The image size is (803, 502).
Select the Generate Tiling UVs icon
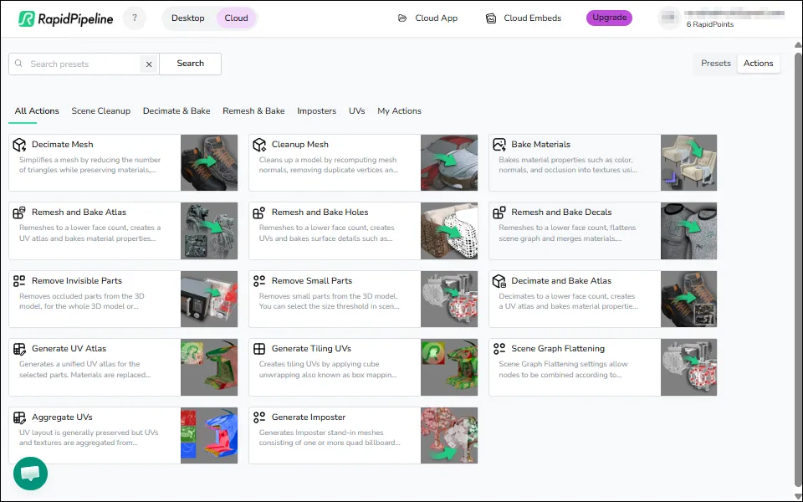coord(258,349)
